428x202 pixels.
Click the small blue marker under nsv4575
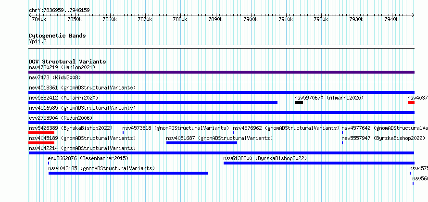tap(410, 173)
